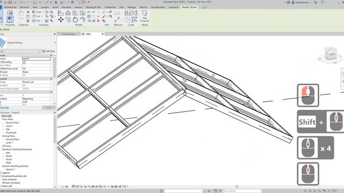Switch to the Ground Floor view tab
Screen dimensions: 344x193
(x=68, y=34)
